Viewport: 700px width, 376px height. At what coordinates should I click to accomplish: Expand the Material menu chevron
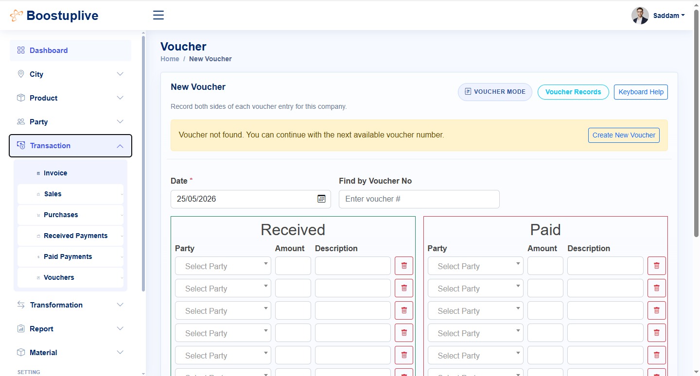[x=120, y=352]
